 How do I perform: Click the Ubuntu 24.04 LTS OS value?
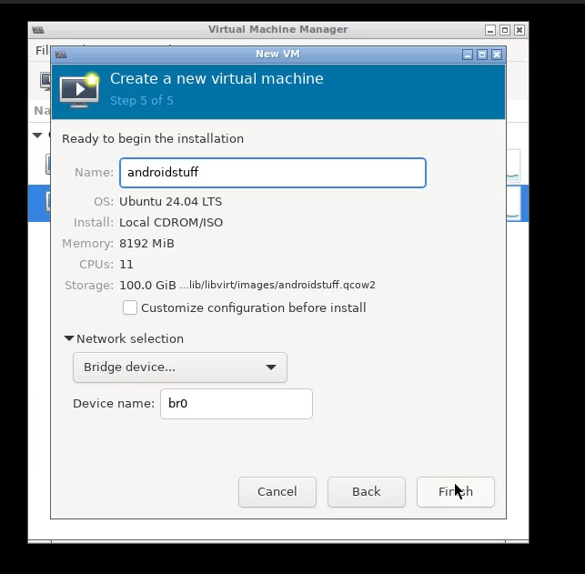coord(170,201)
